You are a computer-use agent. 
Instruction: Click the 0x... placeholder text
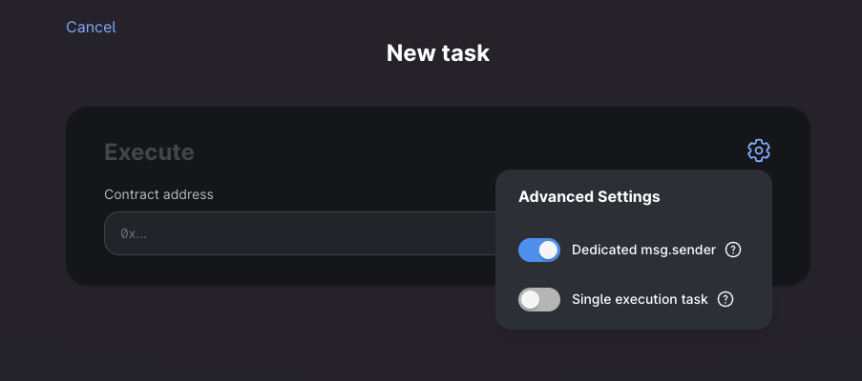coord(134,233)
